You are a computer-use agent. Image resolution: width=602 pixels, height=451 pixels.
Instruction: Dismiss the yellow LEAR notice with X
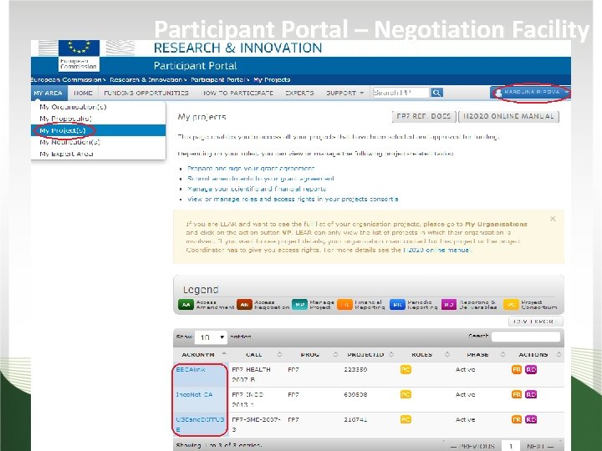553,219
